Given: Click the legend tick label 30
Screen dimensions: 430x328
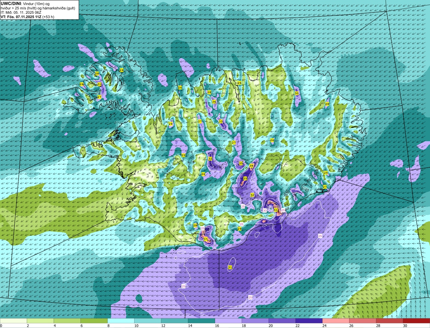Looking at the screenshot, I should pyautogui.click(x=405, y=326).
